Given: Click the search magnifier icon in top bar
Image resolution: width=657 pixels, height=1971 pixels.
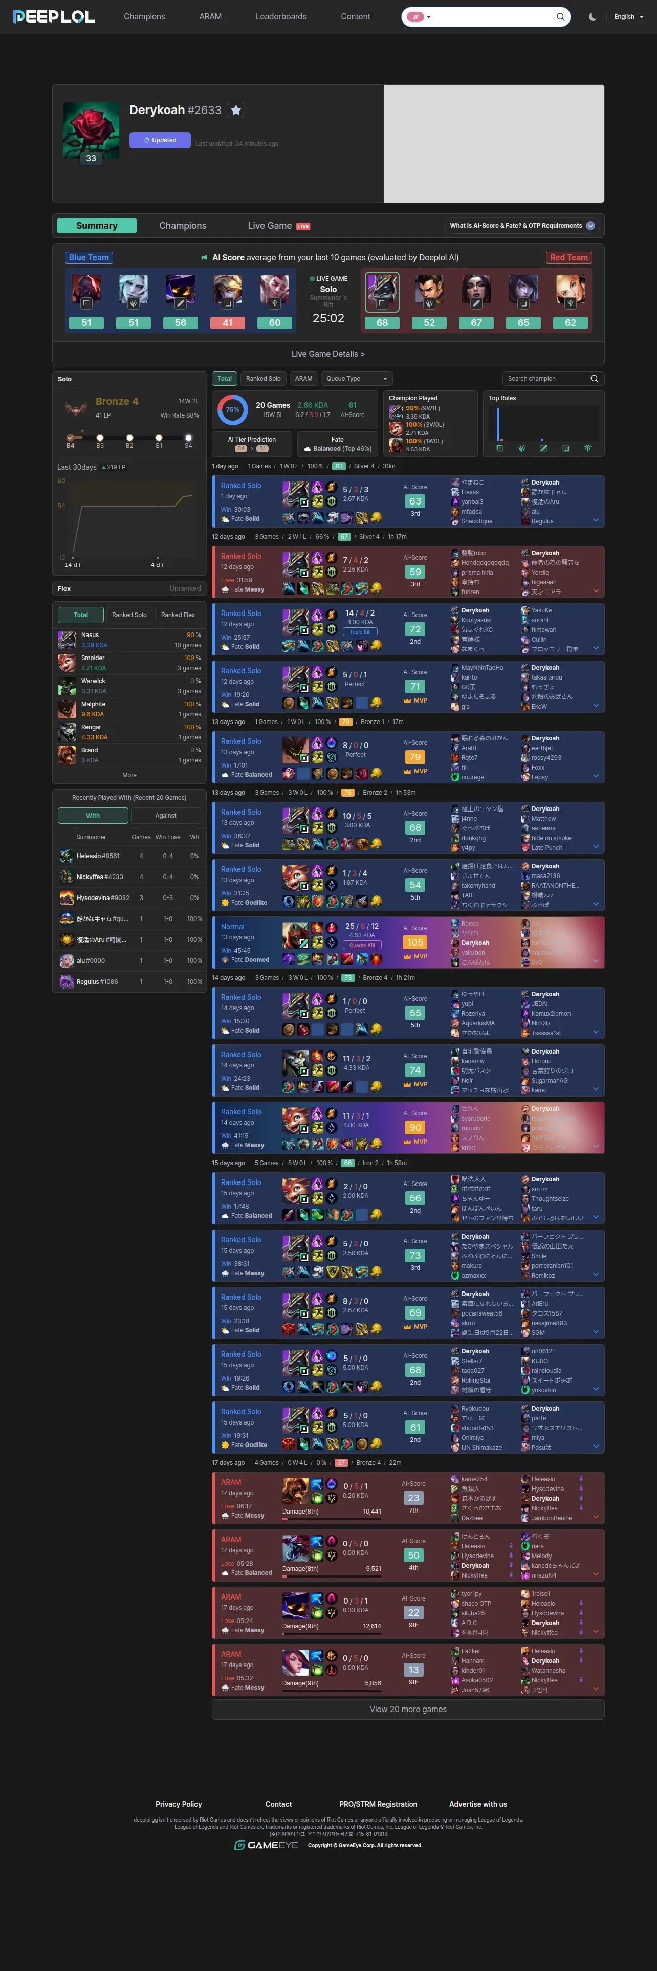Looking at the screenshot, I should (x=561, y=17).
